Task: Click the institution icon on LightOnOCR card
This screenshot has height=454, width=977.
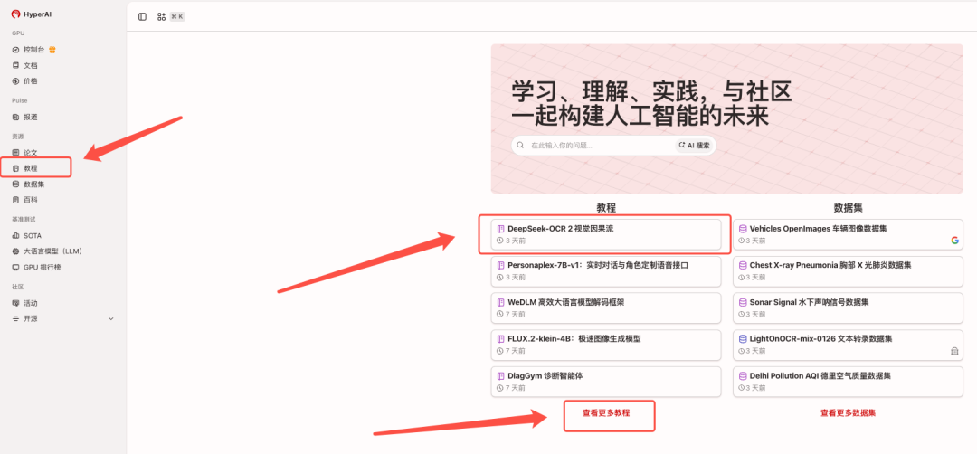Action: pos(954,351)
